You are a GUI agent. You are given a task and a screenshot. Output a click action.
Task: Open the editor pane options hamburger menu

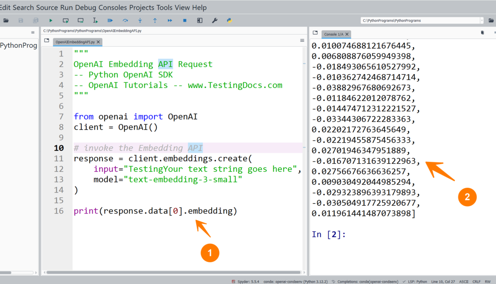point(302,41)
